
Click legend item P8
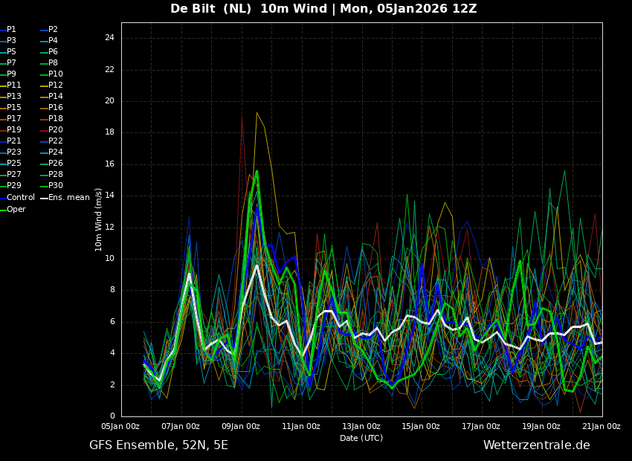[50, 63]
